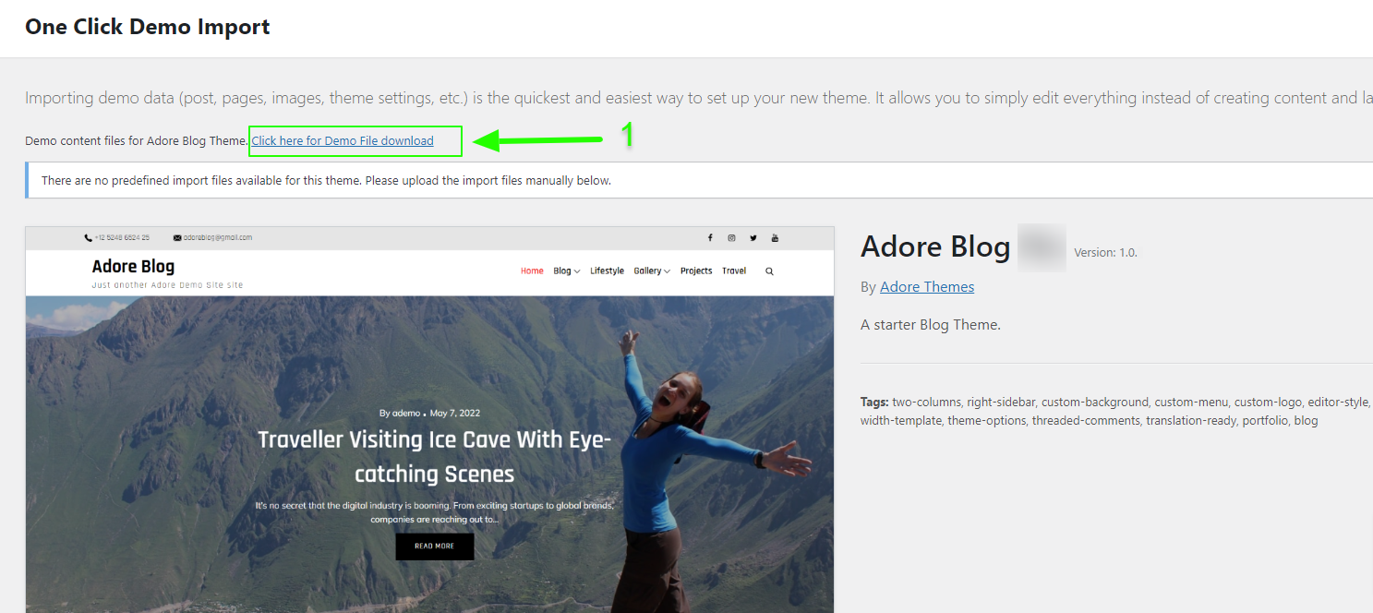The image size is (1373, 613).
Task: Click the 'By ademo' post byline
Action: 400,414
